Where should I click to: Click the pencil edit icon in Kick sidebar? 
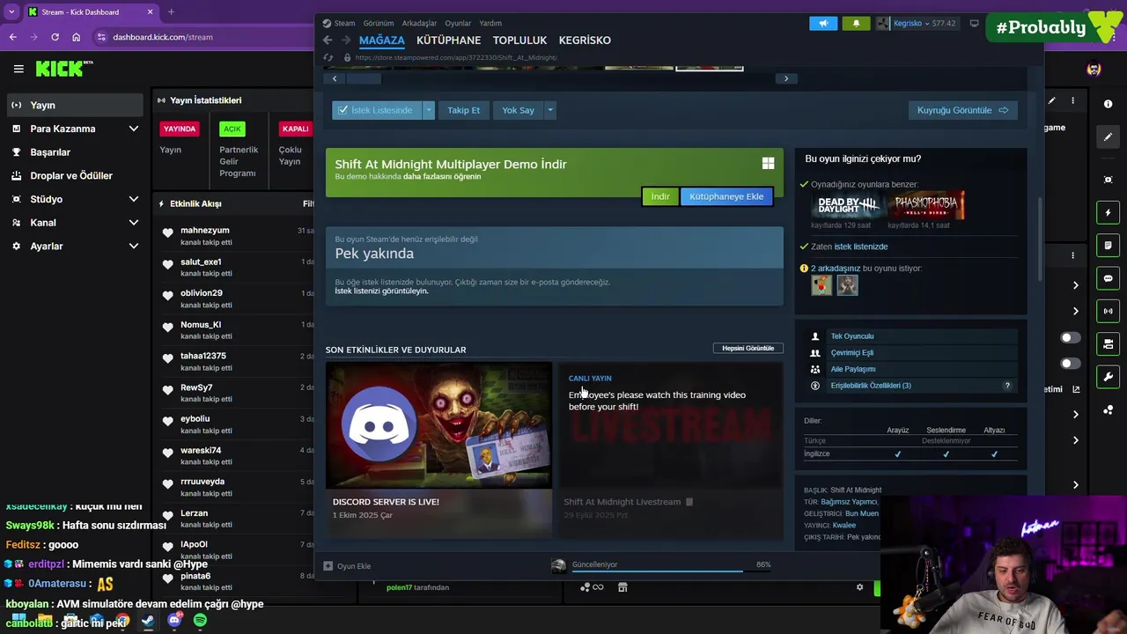(1108, 136)
